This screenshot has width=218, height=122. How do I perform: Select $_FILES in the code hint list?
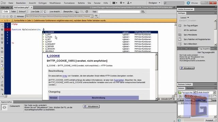[x=100, y=37]
